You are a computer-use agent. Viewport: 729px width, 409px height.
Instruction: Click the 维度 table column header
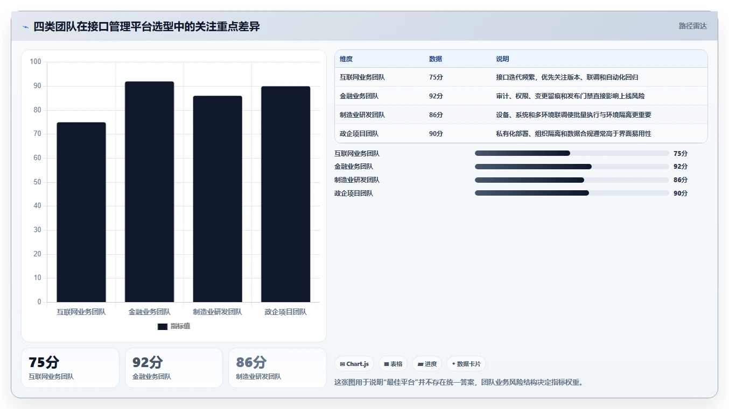pyautogui.click(x=346, y=59)
